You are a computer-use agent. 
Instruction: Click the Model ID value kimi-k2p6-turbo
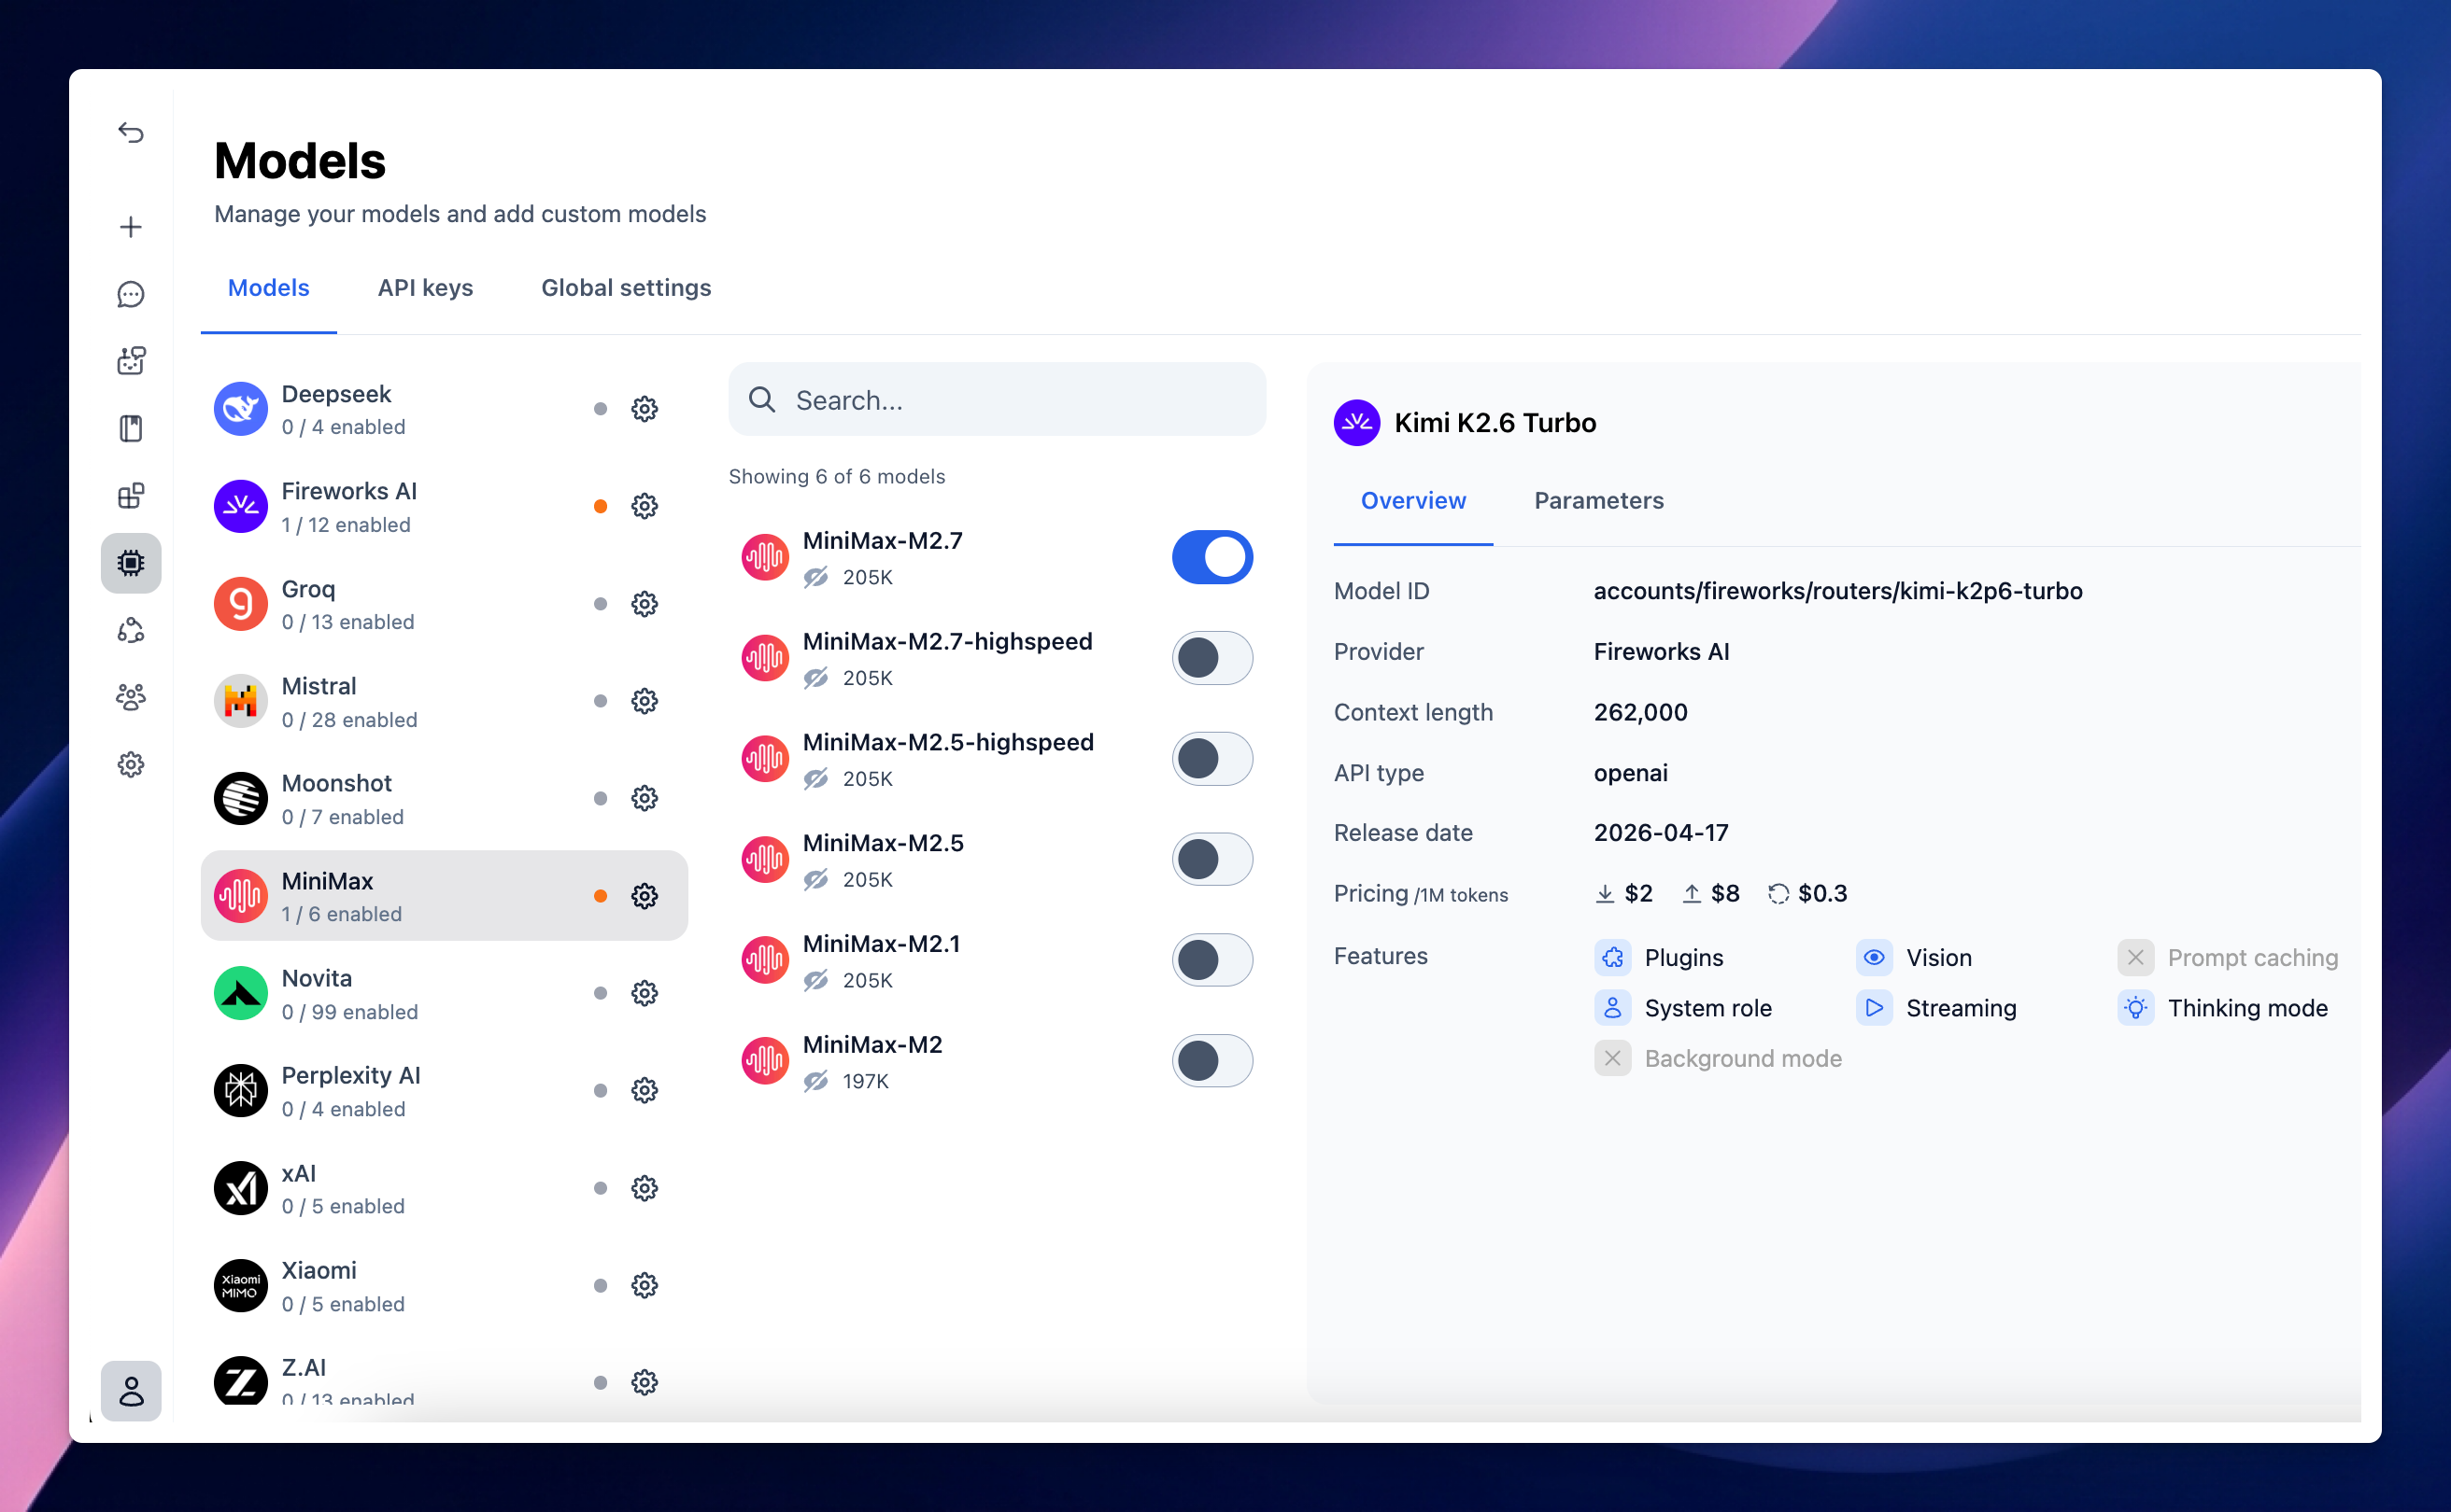(x=1837, y=591)
